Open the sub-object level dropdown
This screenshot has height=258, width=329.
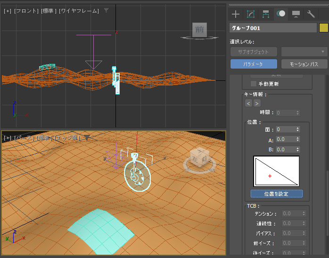pos(304,52)
